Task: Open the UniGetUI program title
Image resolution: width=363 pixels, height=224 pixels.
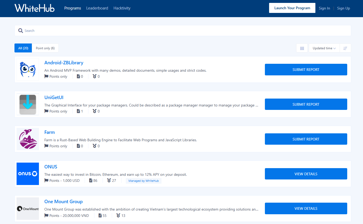Action: click(x=54, y=98)
